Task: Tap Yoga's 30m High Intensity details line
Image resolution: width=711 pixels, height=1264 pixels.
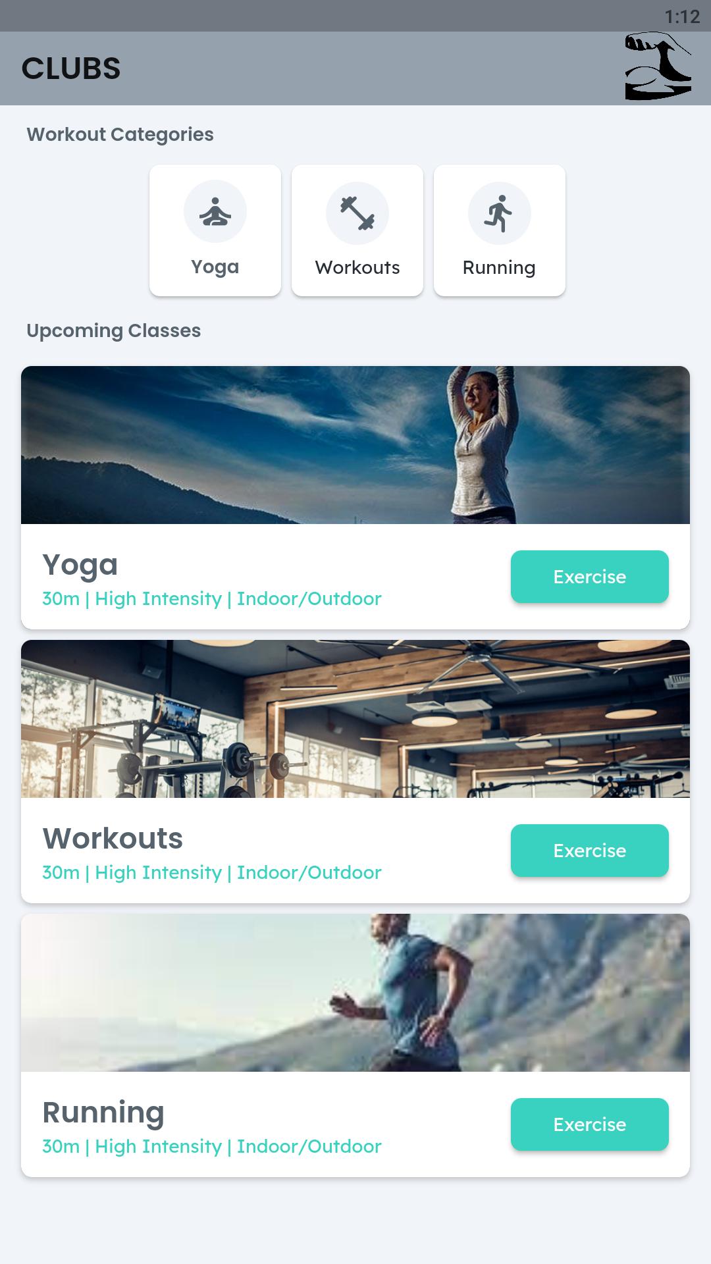Action: [212, 599]
